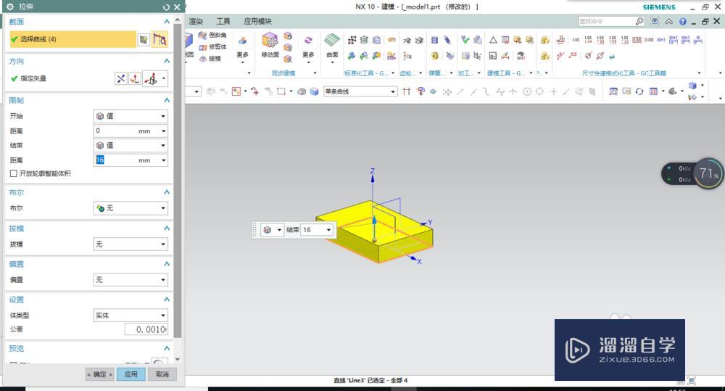This screenshot has height=391, width=725.
Task: Click the 1.00 dimension format icon
Action: click(576, 40)
